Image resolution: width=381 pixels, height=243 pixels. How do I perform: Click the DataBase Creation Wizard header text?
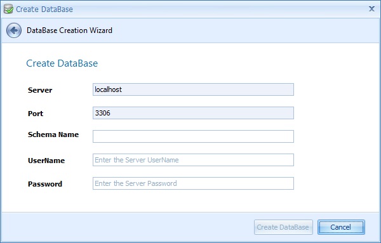[x=69, y=30]
